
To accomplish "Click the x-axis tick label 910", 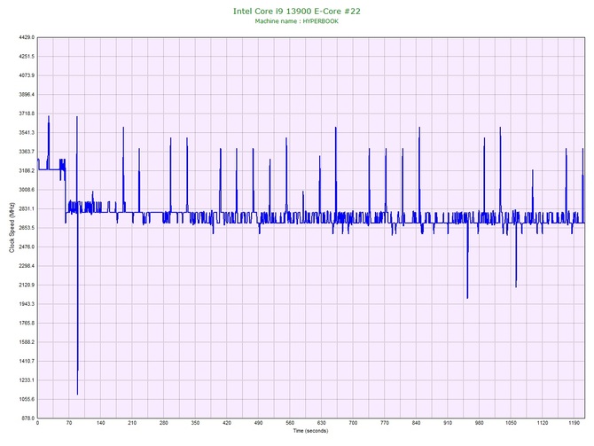I will pos(448,423).
